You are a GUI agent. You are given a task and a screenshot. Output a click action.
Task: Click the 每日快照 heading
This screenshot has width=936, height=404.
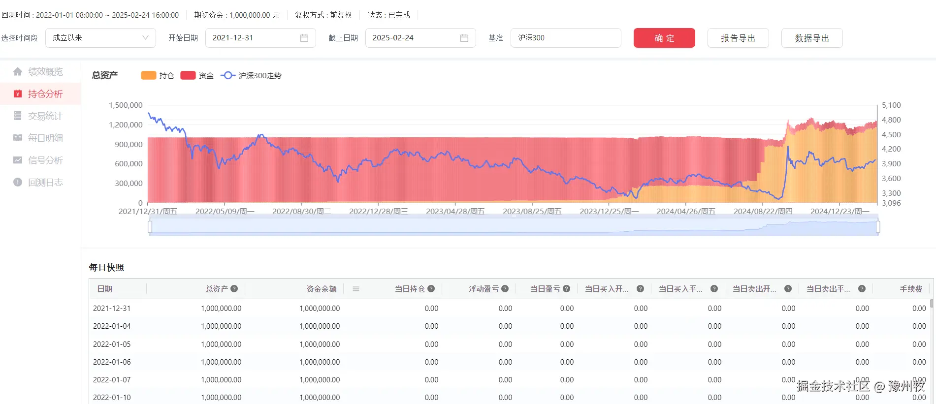pyautogui.click(x=106, y=267)
